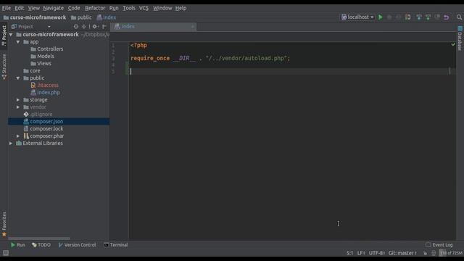Screen dimensions: 464x261
Task: Expand the vendor folder
Action: 18,107
